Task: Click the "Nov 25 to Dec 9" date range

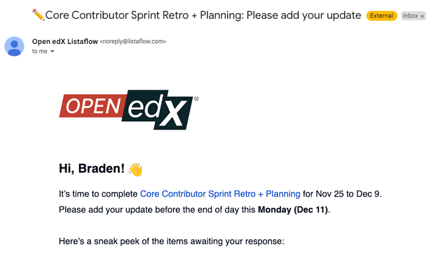Action: click(348, 194)
